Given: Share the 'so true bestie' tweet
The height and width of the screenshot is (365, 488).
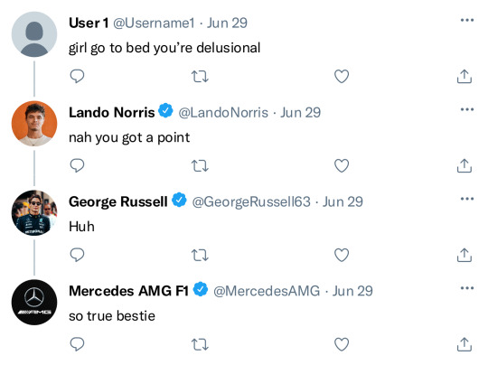Looking at the screenshot, I should (465, 344).
